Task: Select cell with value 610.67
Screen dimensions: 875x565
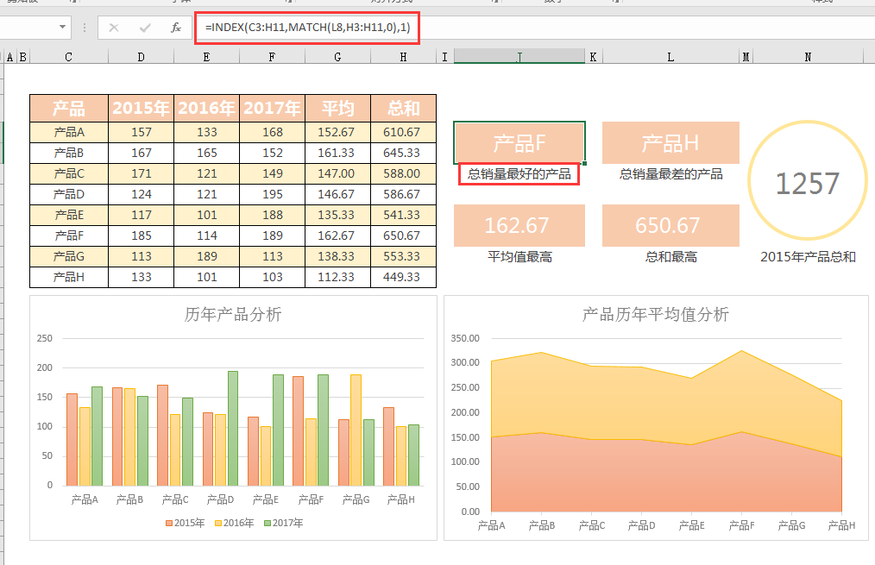Action: click(x=404, y=132)
